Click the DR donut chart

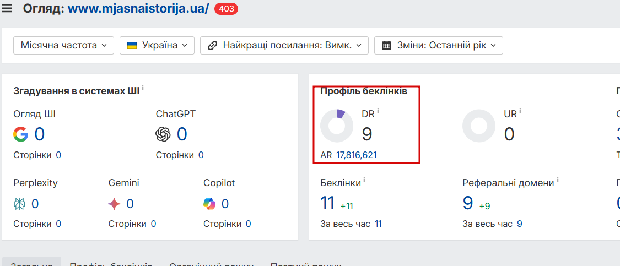337,126
